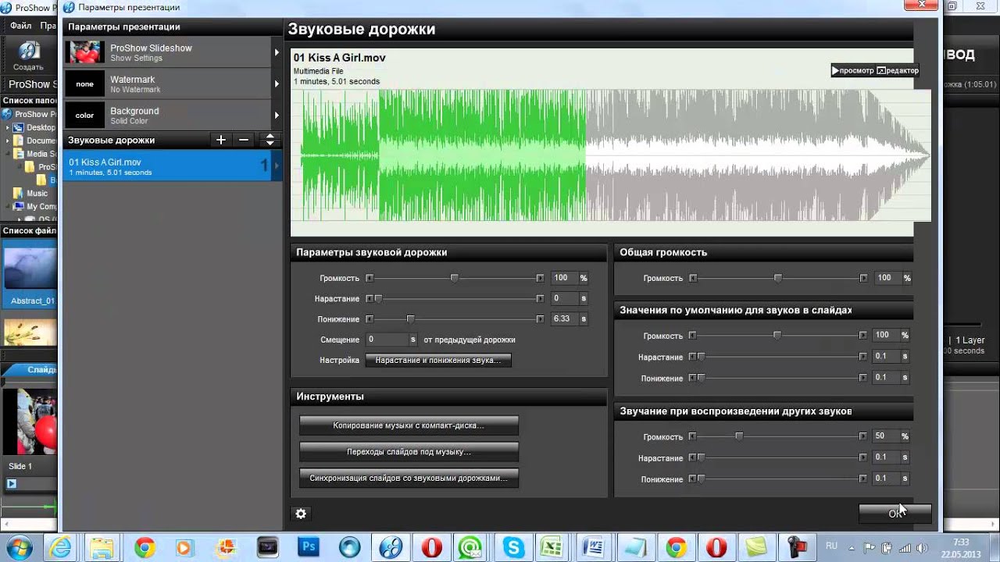Viewport: 1000px width, 562px height.
Task: Open Word from the taskbar
Action: (x=595, y=547)
